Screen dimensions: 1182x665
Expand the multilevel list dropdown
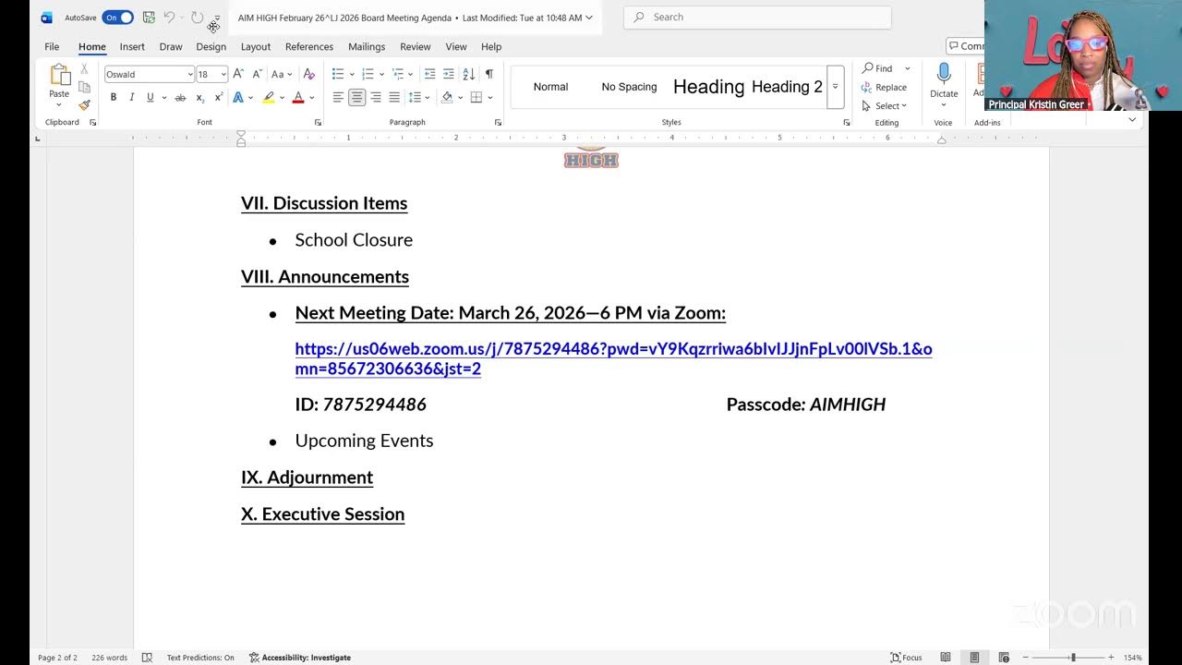tap(412, 74)
